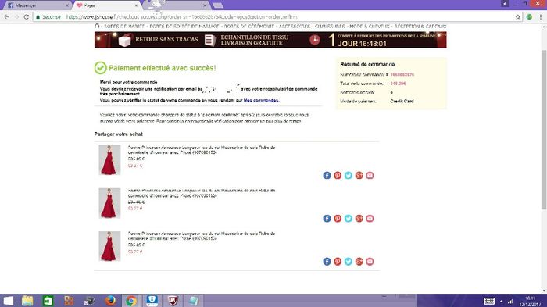Click the order number in the summary
This screenshot has width=547, height=307.
(402, 75)
